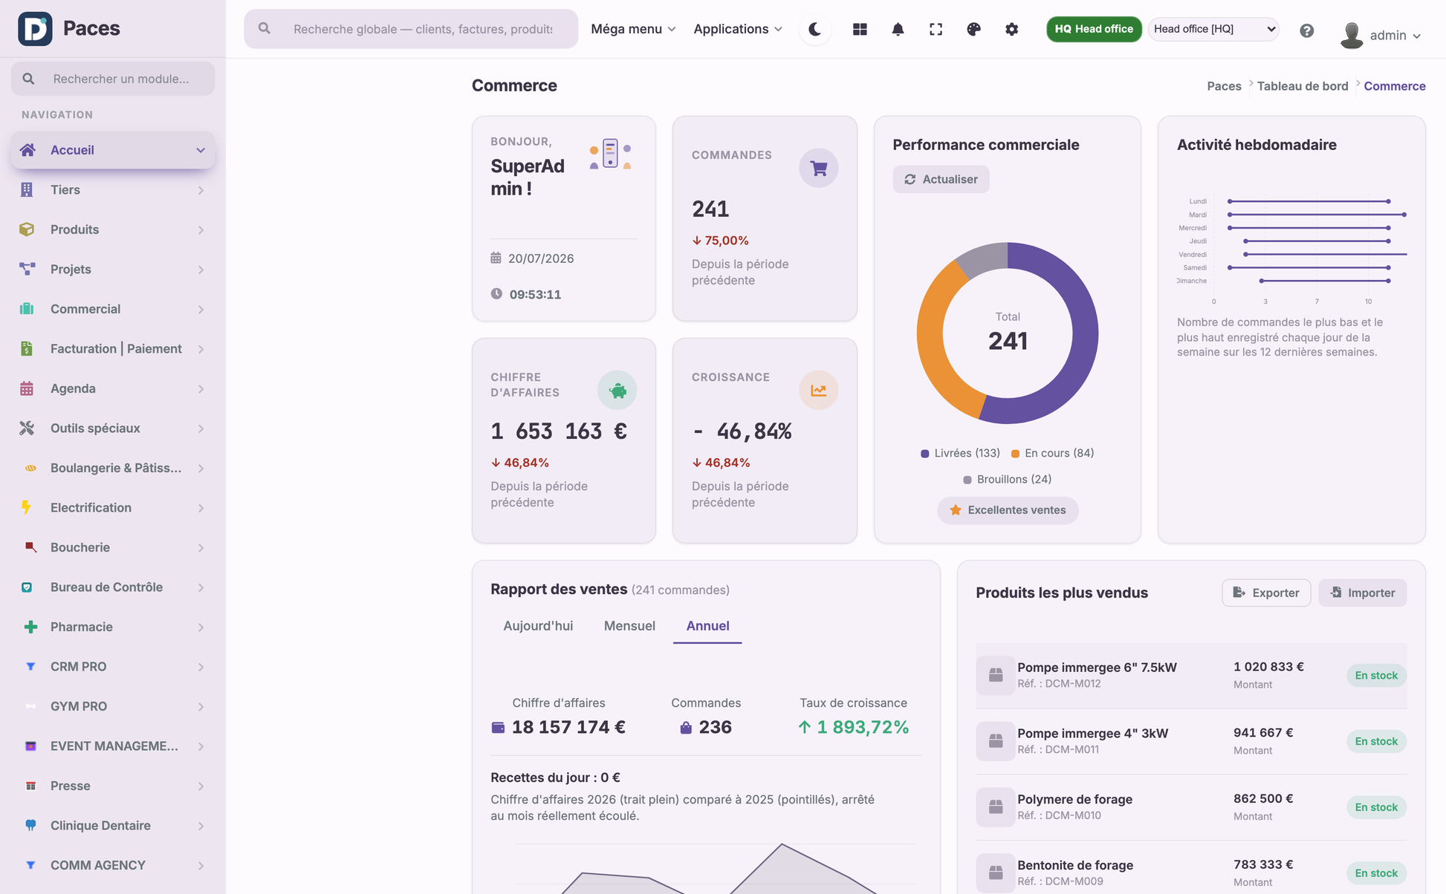Viewport: 1446px width, 894px height.
Task: Switch to the Aujourd'hui tab
Action: (x=538, y=626)
